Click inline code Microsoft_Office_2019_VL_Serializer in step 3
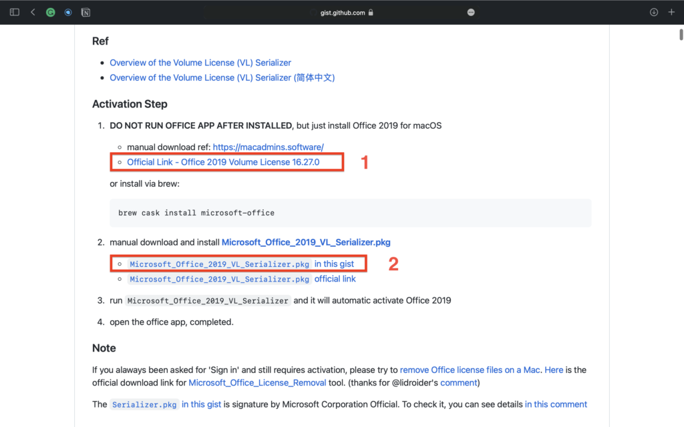The height and width of the screenshot is (427, 684). click(208, 301)
